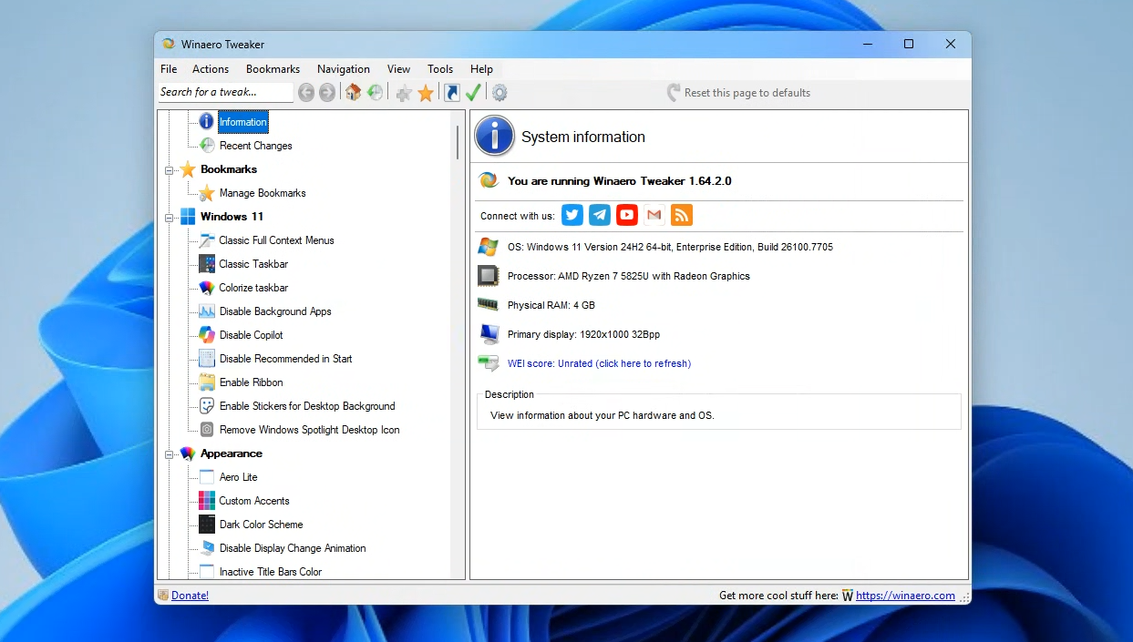Image resolution: width=1133 pixels, height=642 pixels.
Task: Open the Navigation menu
Action: click(x=343, y=69)
